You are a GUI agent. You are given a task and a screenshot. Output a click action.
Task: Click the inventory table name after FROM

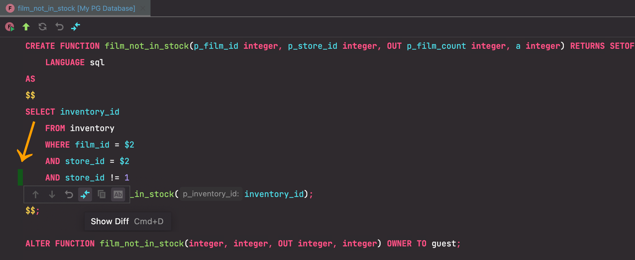click(92, 128)
